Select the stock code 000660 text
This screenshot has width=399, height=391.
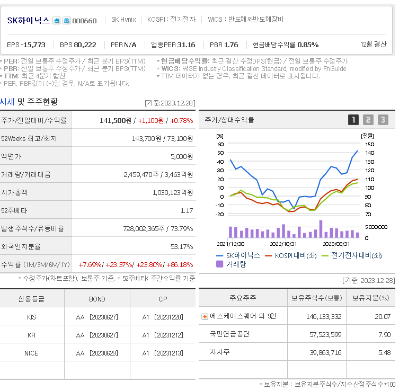coord(84,21)
